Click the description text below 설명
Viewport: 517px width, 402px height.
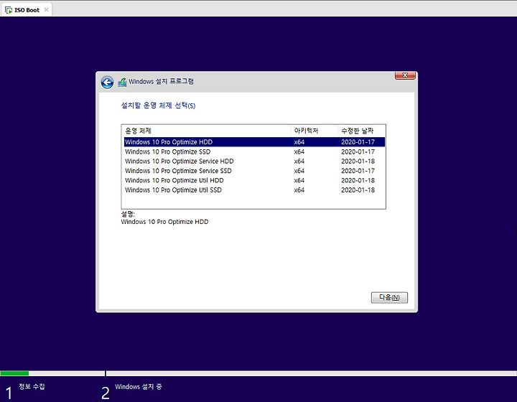pos(164,222)
